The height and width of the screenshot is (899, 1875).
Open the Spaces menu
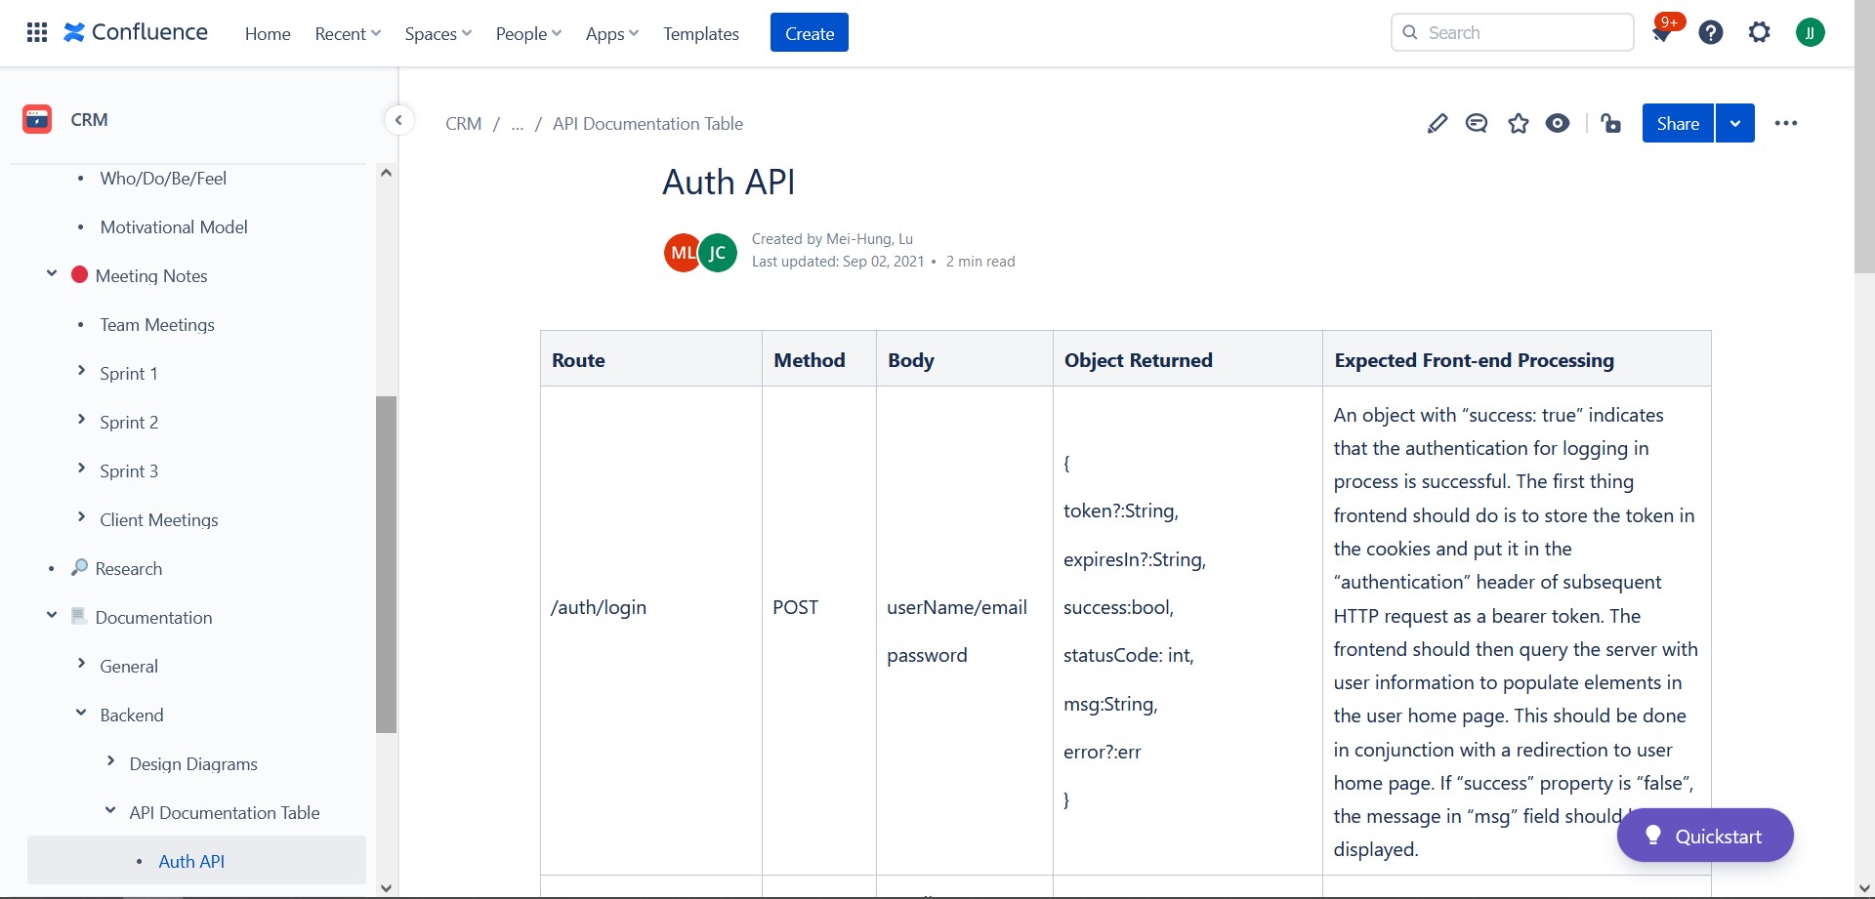pyautogui.click(x=438, y=33)
